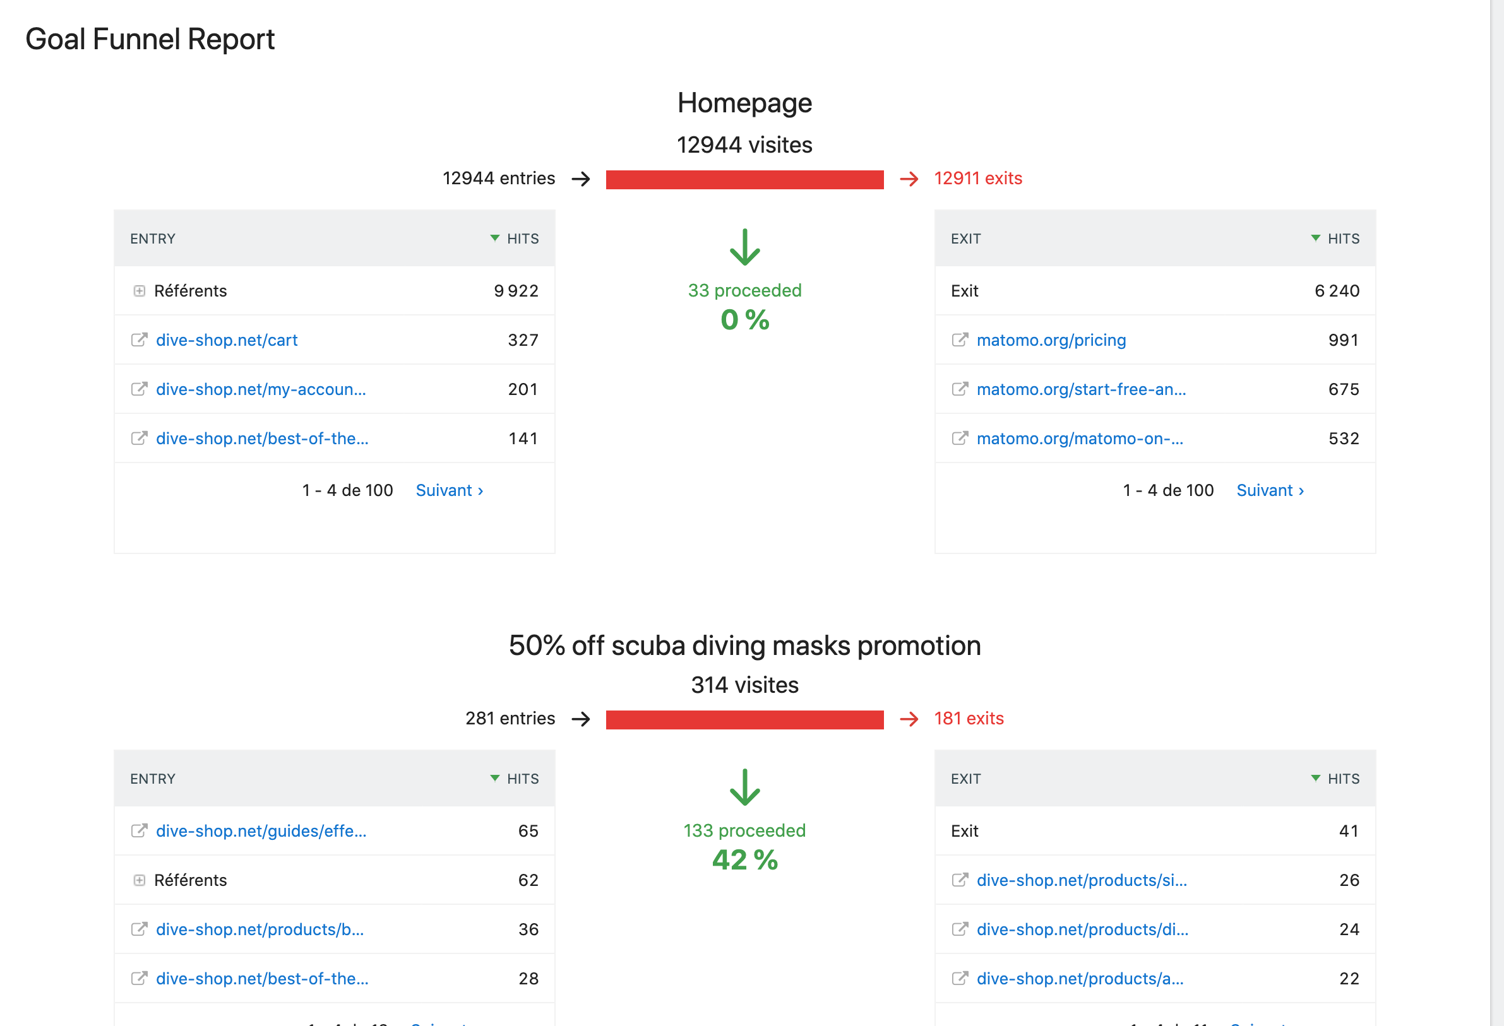Open external link icon for dive-shop.net/products/di...
The width and height of the screenshot is (1504, 1026).
click(x=960, y=929)
